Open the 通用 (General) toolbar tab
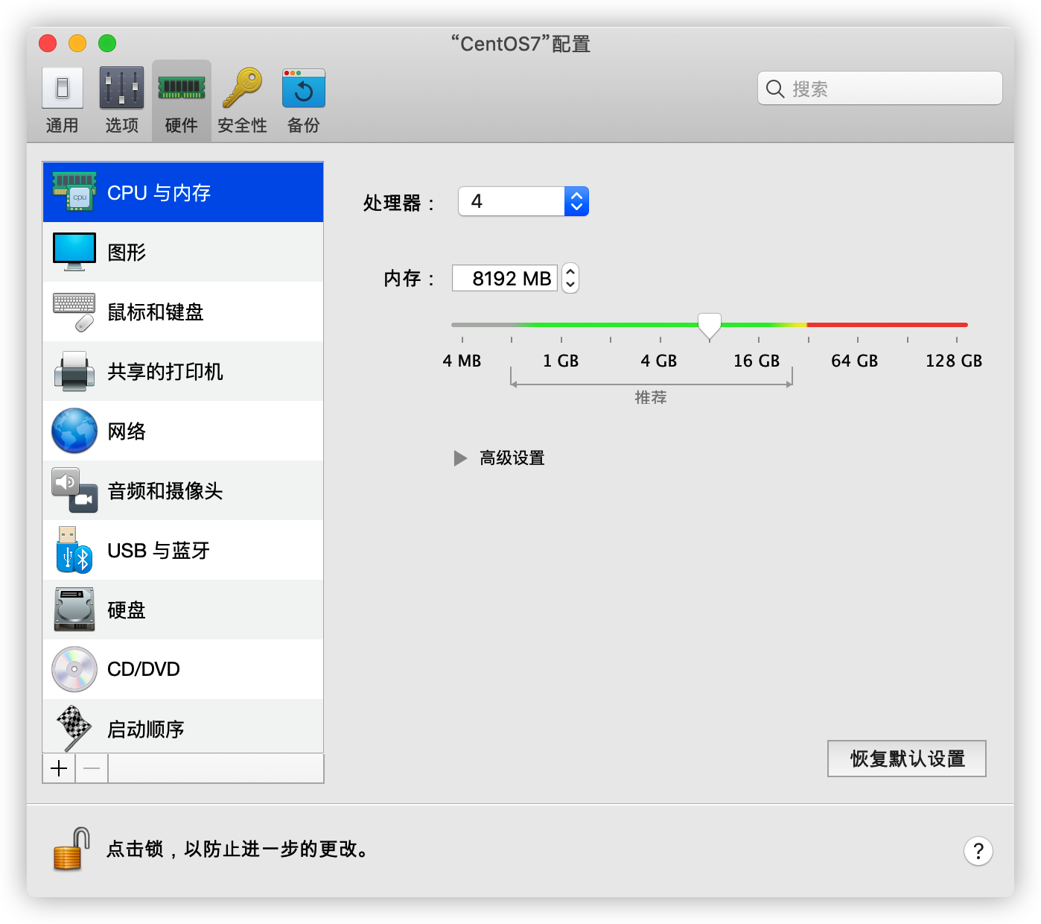Viewport: 1041px width, 924px height. point(62,101)
